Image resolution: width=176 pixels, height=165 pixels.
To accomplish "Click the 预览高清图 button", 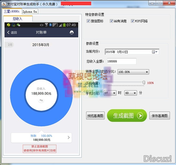I will click(x=95, y=116).
